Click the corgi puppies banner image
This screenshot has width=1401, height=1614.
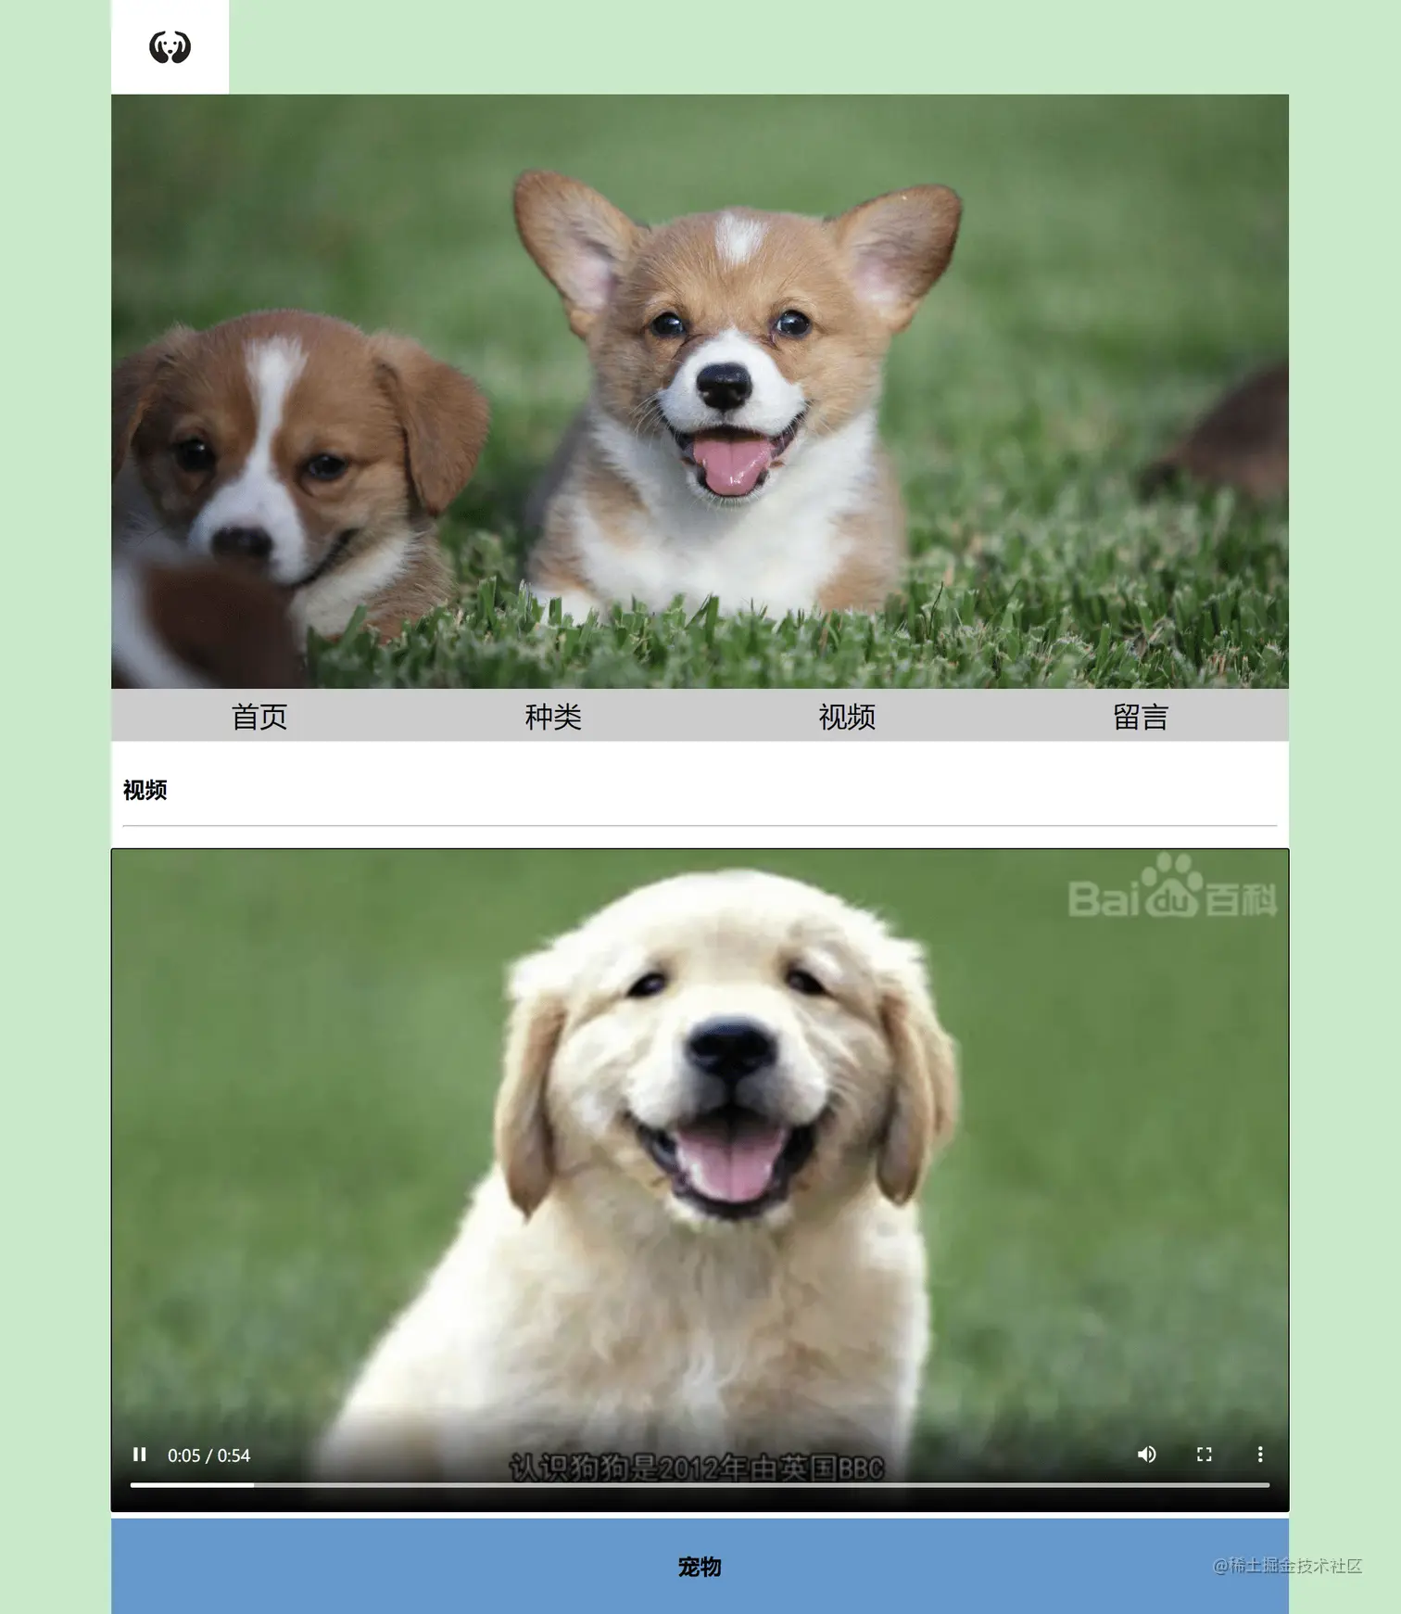(x=700, y=391)
